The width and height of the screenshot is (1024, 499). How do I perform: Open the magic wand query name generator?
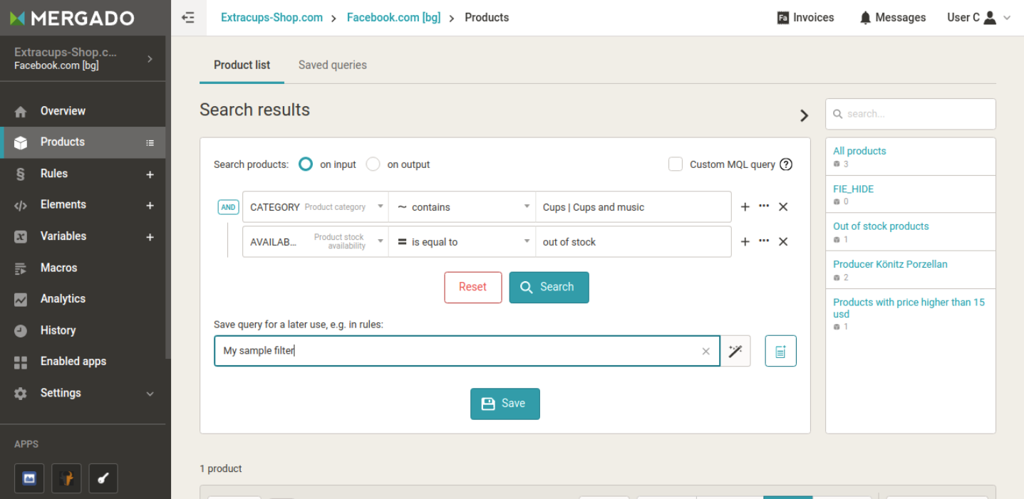click(x=735, y=350)
